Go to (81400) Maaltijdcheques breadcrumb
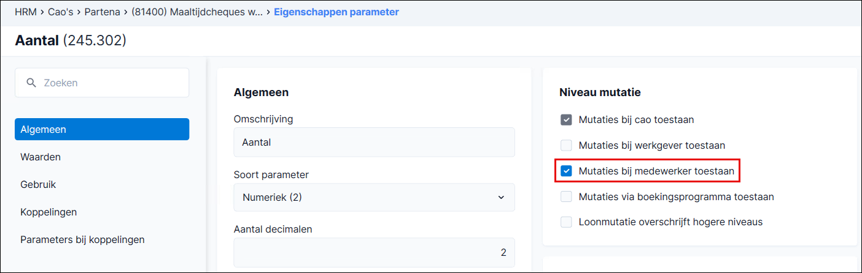The height and width of the screenshot is (273, 862). point(198,12)
